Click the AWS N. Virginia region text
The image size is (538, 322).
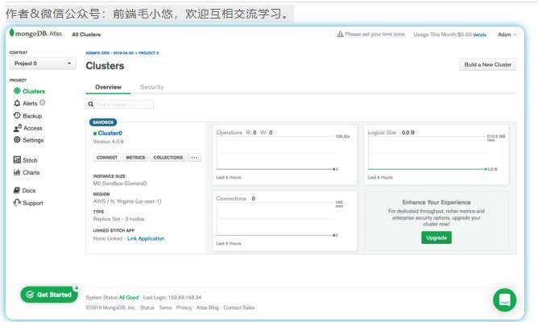click(127, 201)
